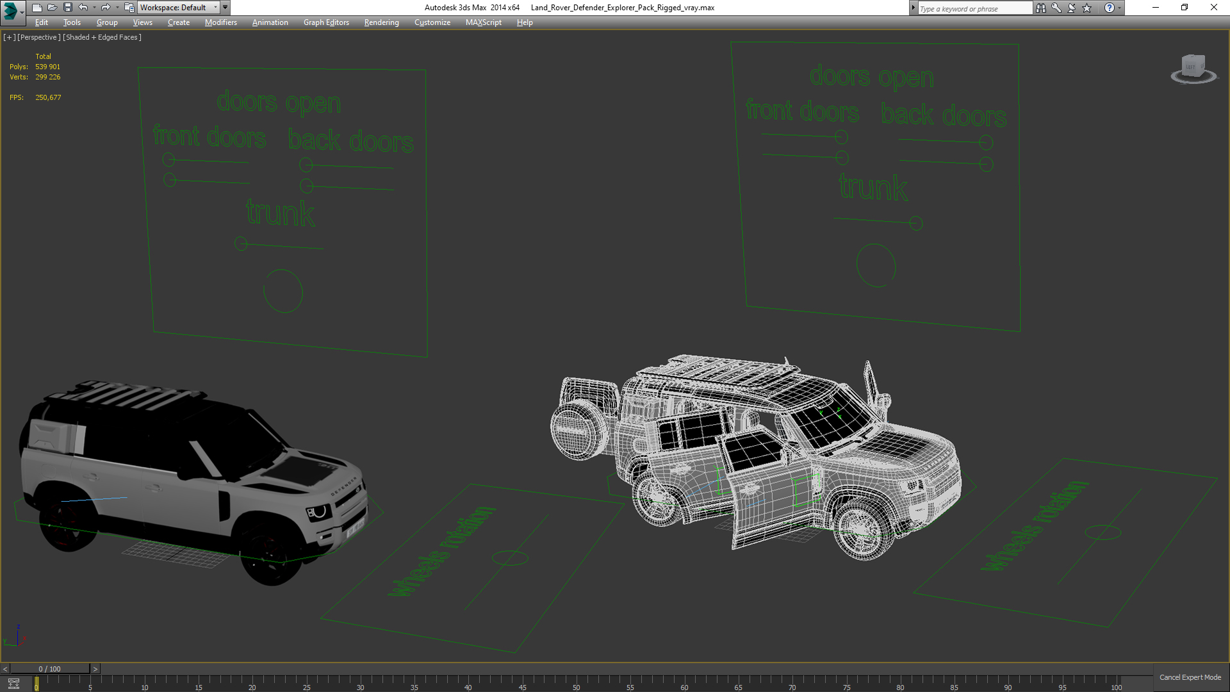Open the 3ds Max application menu logo
This screenshot has width=1230, height=692.
pyautogui.click(x=11, y=10)
